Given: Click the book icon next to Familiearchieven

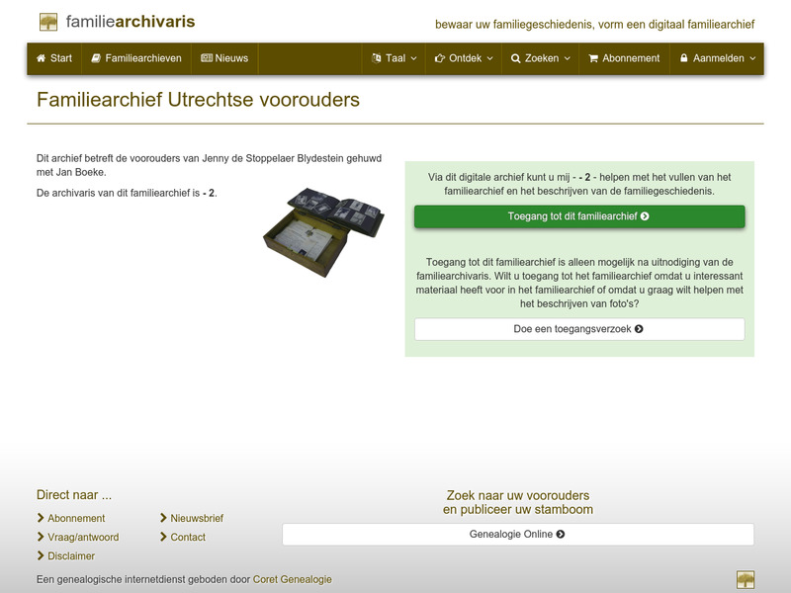Looking at the screenshot, I should [x=96, y=58].
